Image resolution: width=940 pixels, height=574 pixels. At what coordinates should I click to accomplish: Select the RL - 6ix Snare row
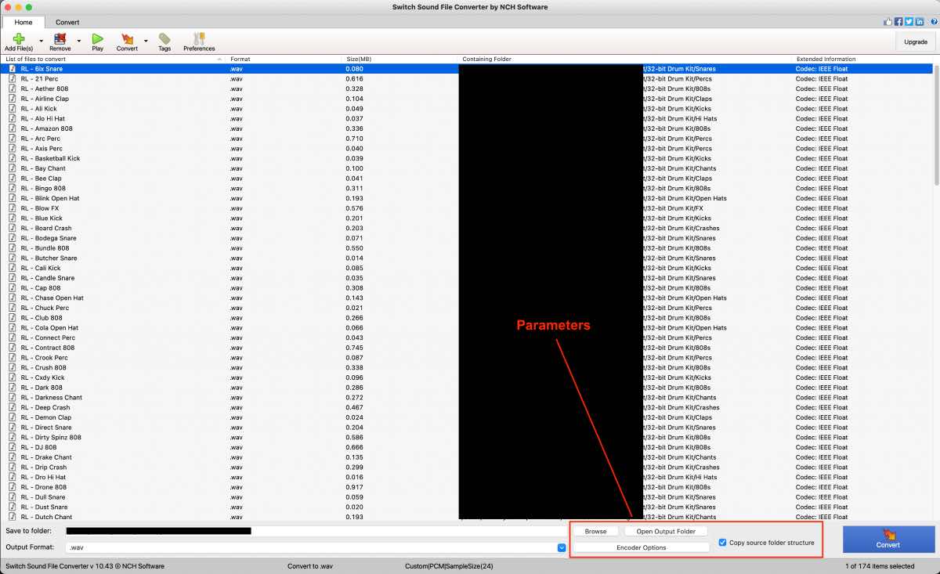[468, 69]
